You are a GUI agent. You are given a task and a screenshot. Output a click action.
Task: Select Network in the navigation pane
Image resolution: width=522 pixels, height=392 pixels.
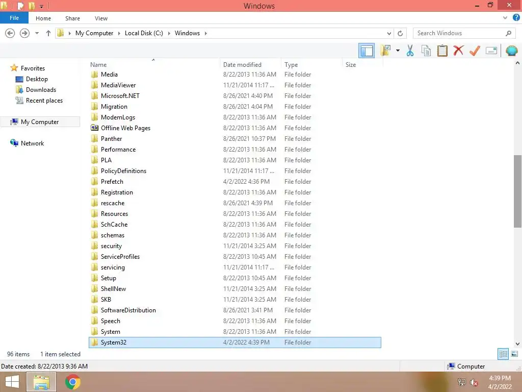coord(32,143)
